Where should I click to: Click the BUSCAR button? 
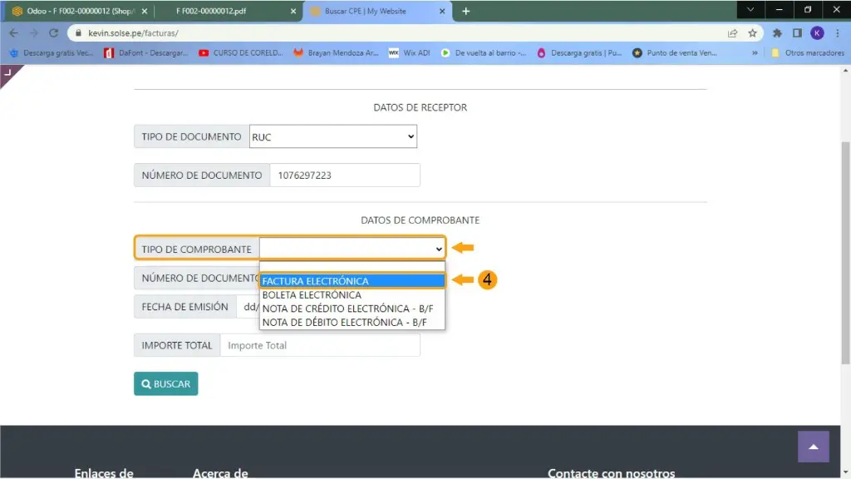pyautogui.click(x=165, y=384)
